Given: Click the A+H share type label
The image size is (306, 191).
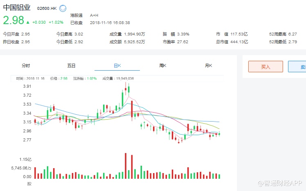Looking at the screenshot, I should click(x=94, y=15).
